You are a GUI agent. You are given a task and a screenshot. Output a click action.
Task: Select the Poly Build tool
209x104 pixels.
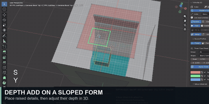(x=4, y=78)
